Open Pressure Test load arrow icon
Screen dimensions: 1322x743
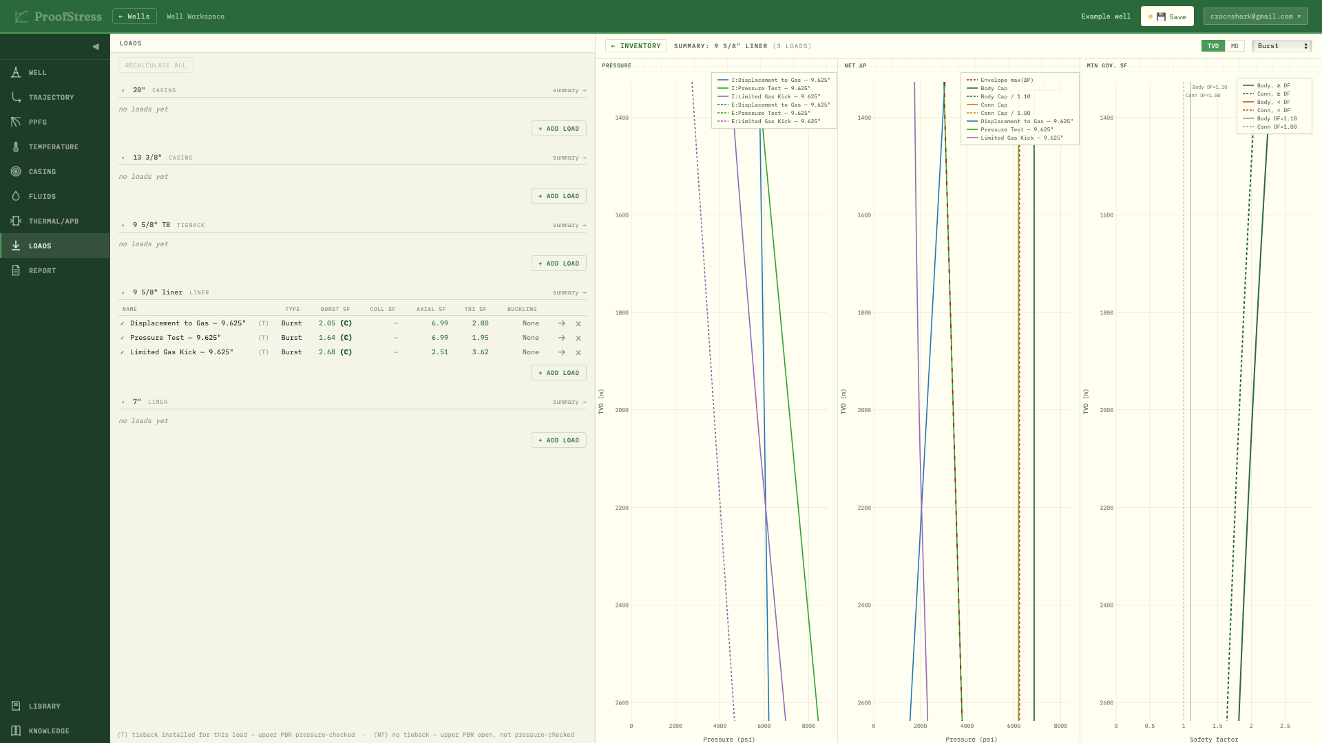(562, 338)
